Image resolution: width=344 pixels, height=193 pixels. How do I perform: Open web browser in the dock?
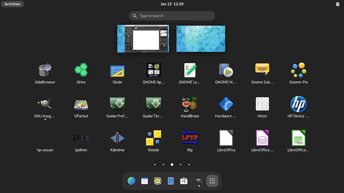[131, 181]
